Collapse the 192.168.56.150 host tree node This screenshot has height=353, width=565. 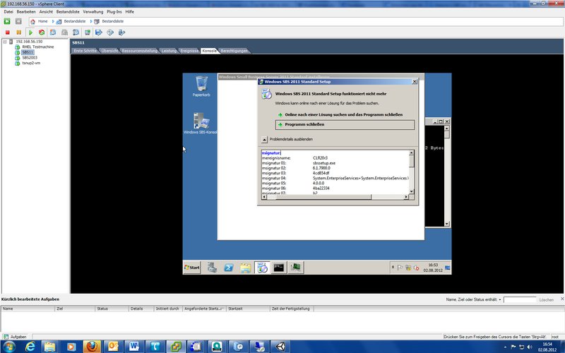click(x=5, y=42)
